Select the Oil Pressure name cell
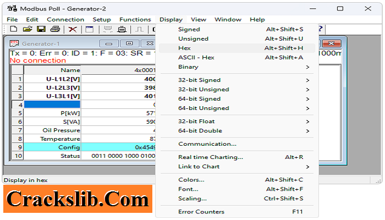This screenshot has height=220, width=385. click(52, 130)
